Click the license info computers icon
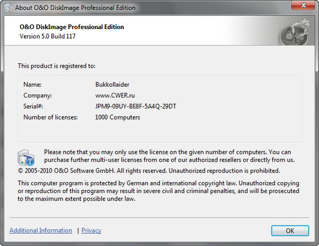Viewport: 319px width, 246px height. point(26,158)
